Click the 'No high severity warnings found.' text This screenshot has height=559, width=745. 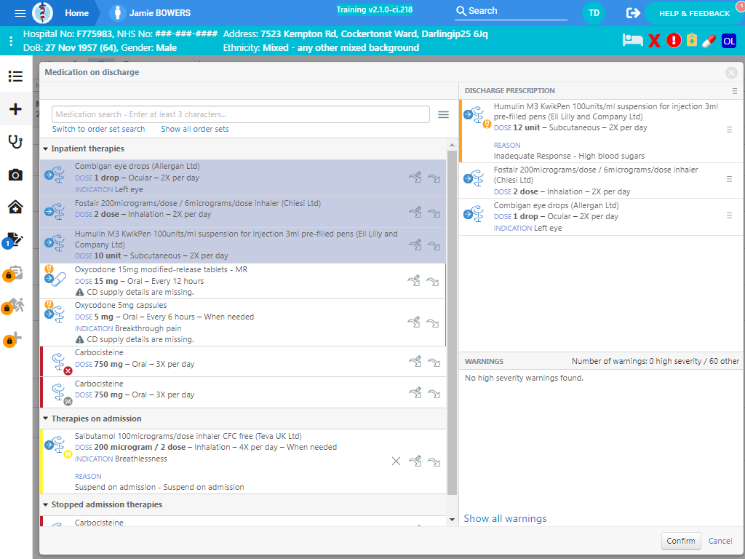click(x=524, y=378)
